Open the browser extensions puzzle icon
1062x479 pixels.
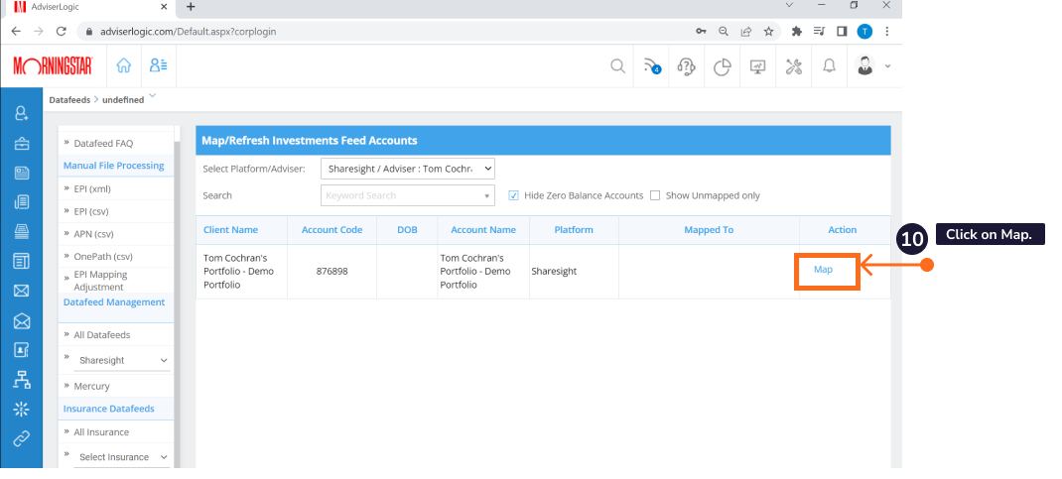796,31
